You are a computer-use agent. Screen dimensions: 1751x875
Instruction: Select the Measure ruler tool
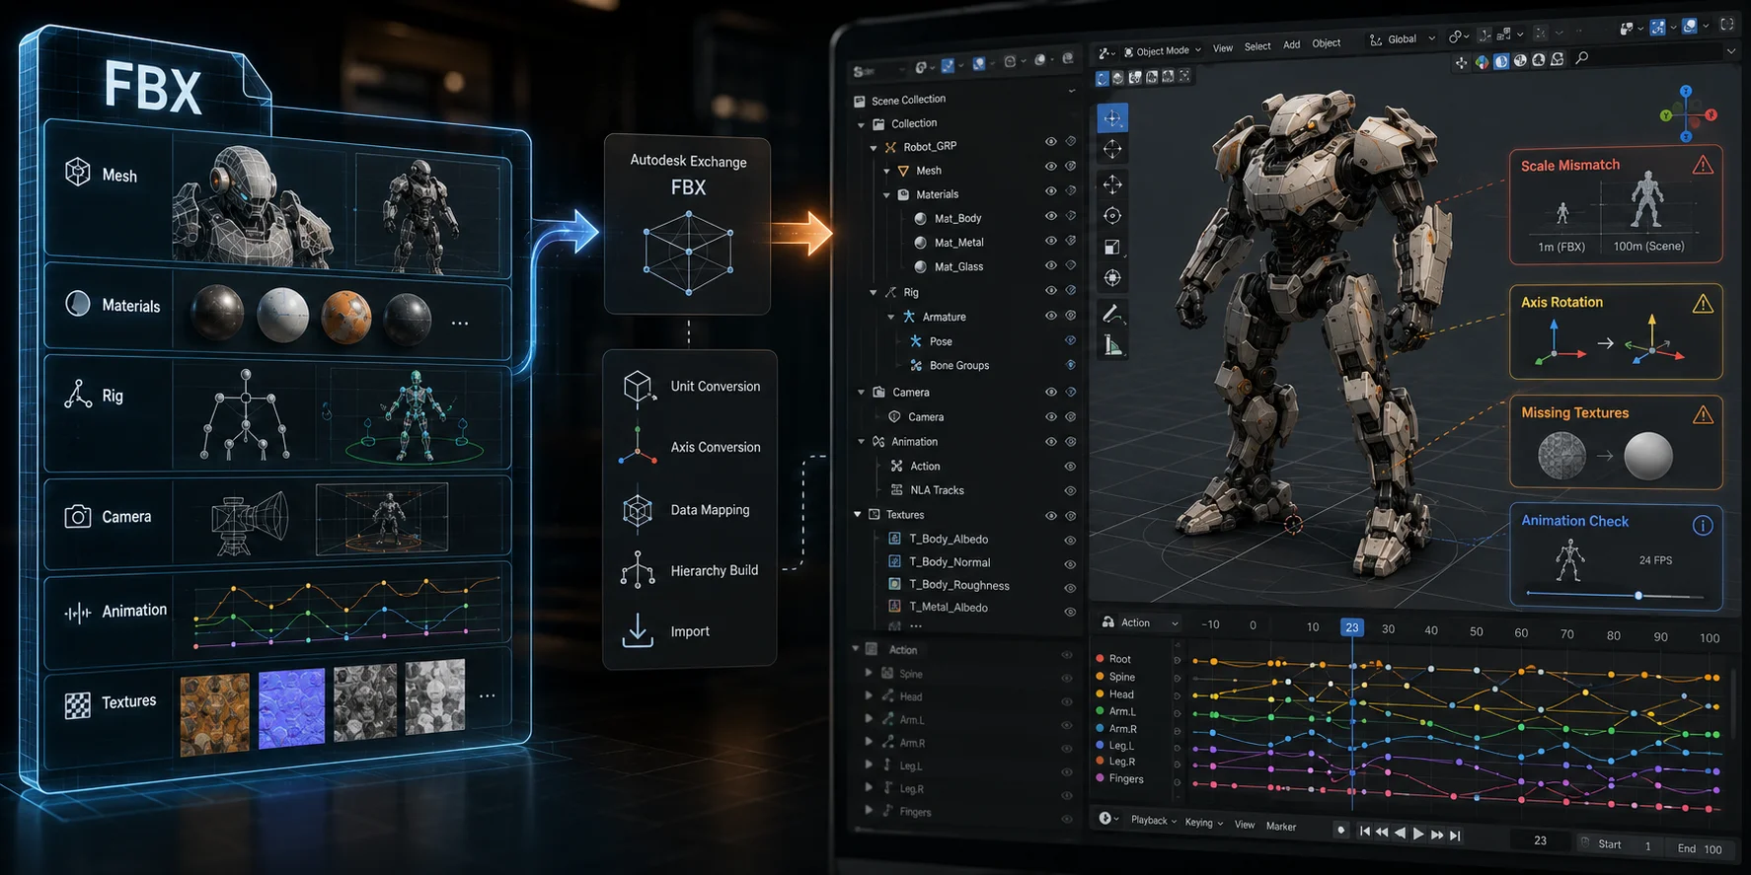pos(1112,346)
